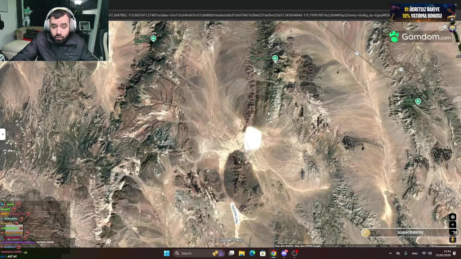Screen dimensions: 461x259
Task: Open Discord from the taskbar
Action: point(284,253)
